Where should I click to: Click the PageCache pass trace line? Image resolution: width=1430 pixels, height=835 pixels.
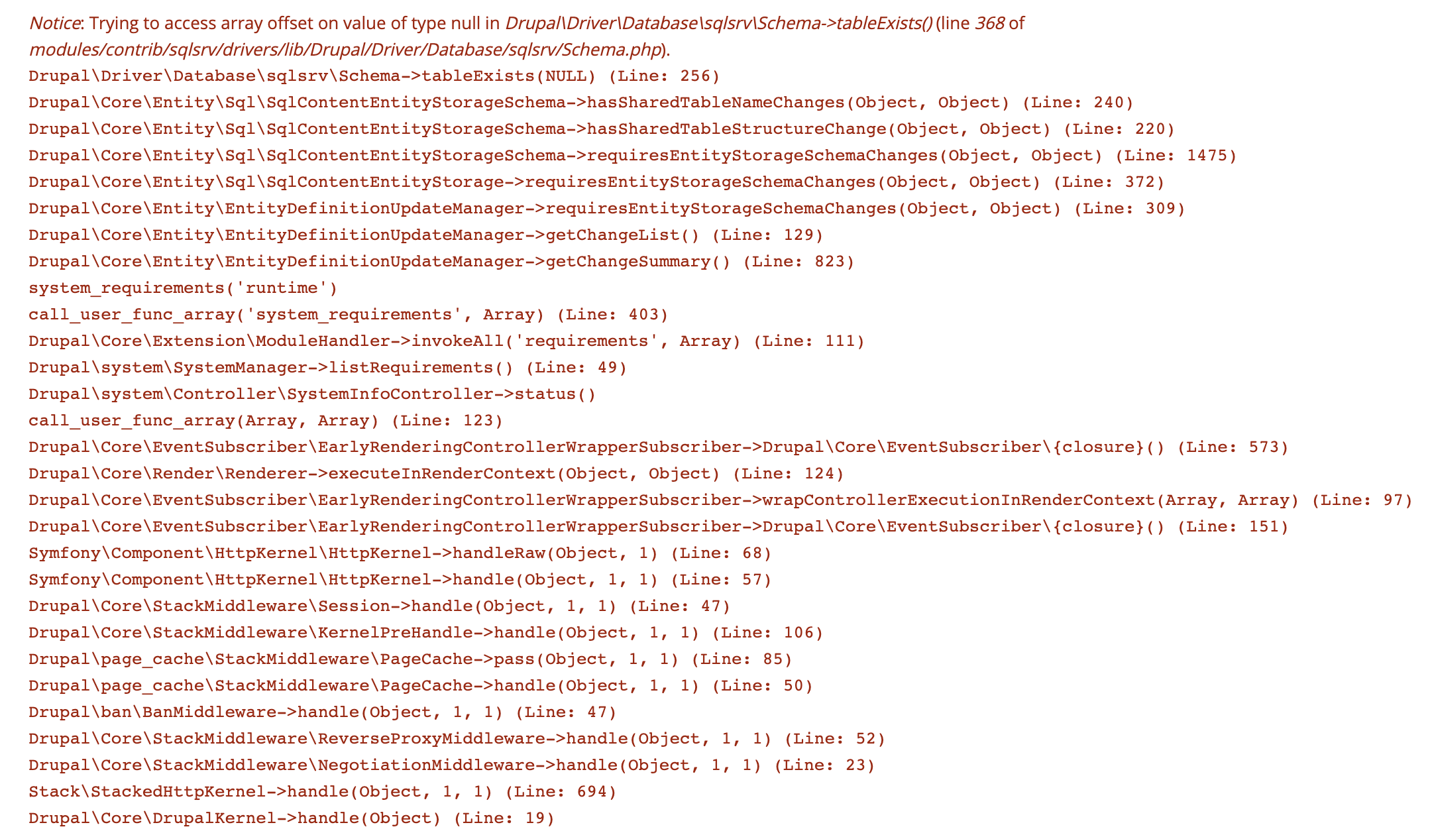(410, 659)
